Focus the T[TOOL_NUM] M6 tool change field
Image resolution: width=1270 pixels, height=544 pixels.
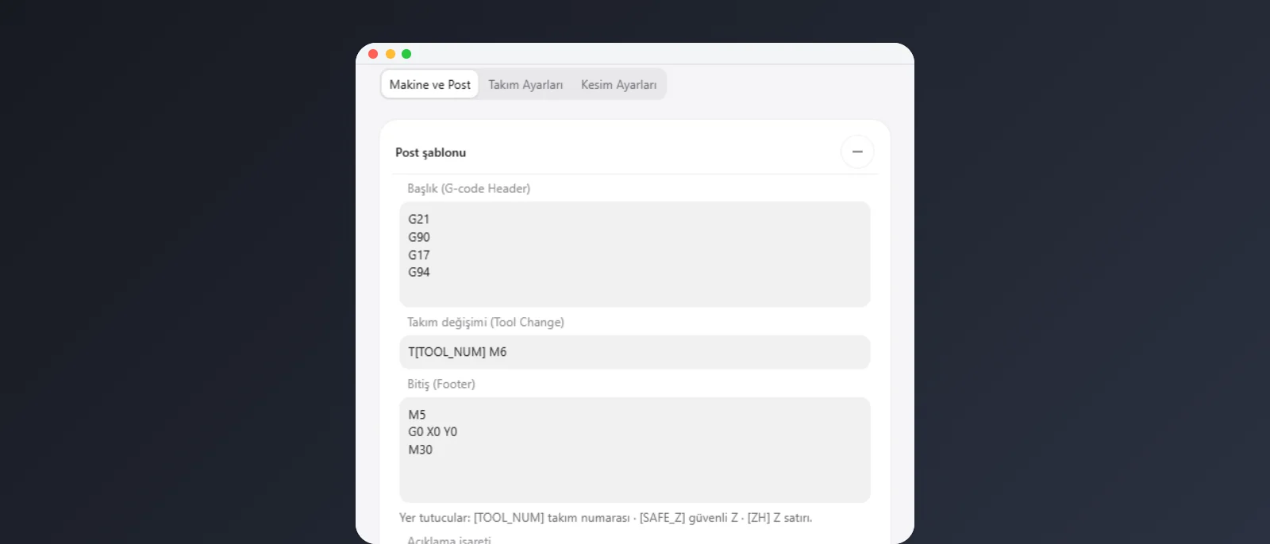(634, 352)
